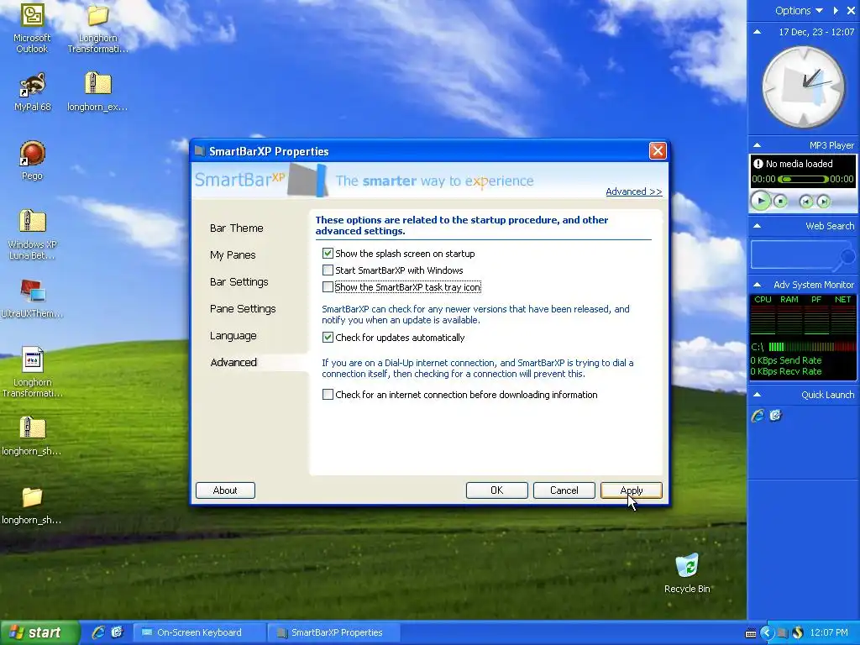Viewport: 860px width, 645px height.
Task: Enable Show the SmartBarXP task tray icon
Action: pyautogui.click(x=328, y=287)
